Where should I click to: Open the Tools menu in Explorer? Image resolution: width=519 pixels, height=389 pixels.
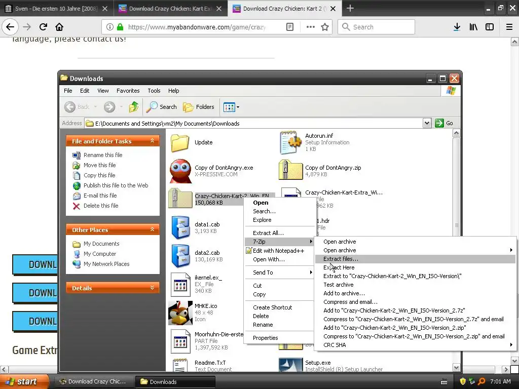pos(154,91)
